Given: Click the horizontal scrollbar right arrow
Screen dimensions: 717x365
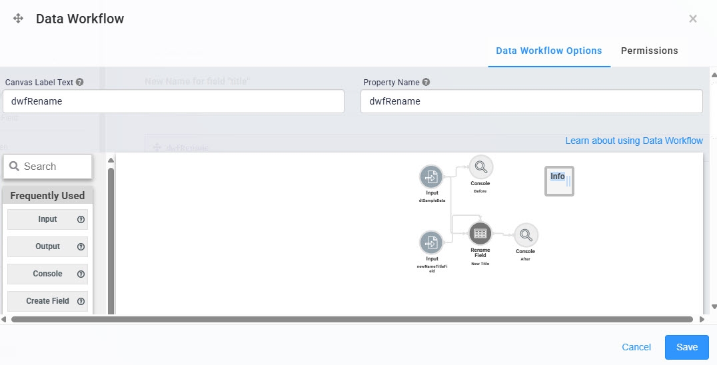Looking at the screenshot, I should [702, 319].
